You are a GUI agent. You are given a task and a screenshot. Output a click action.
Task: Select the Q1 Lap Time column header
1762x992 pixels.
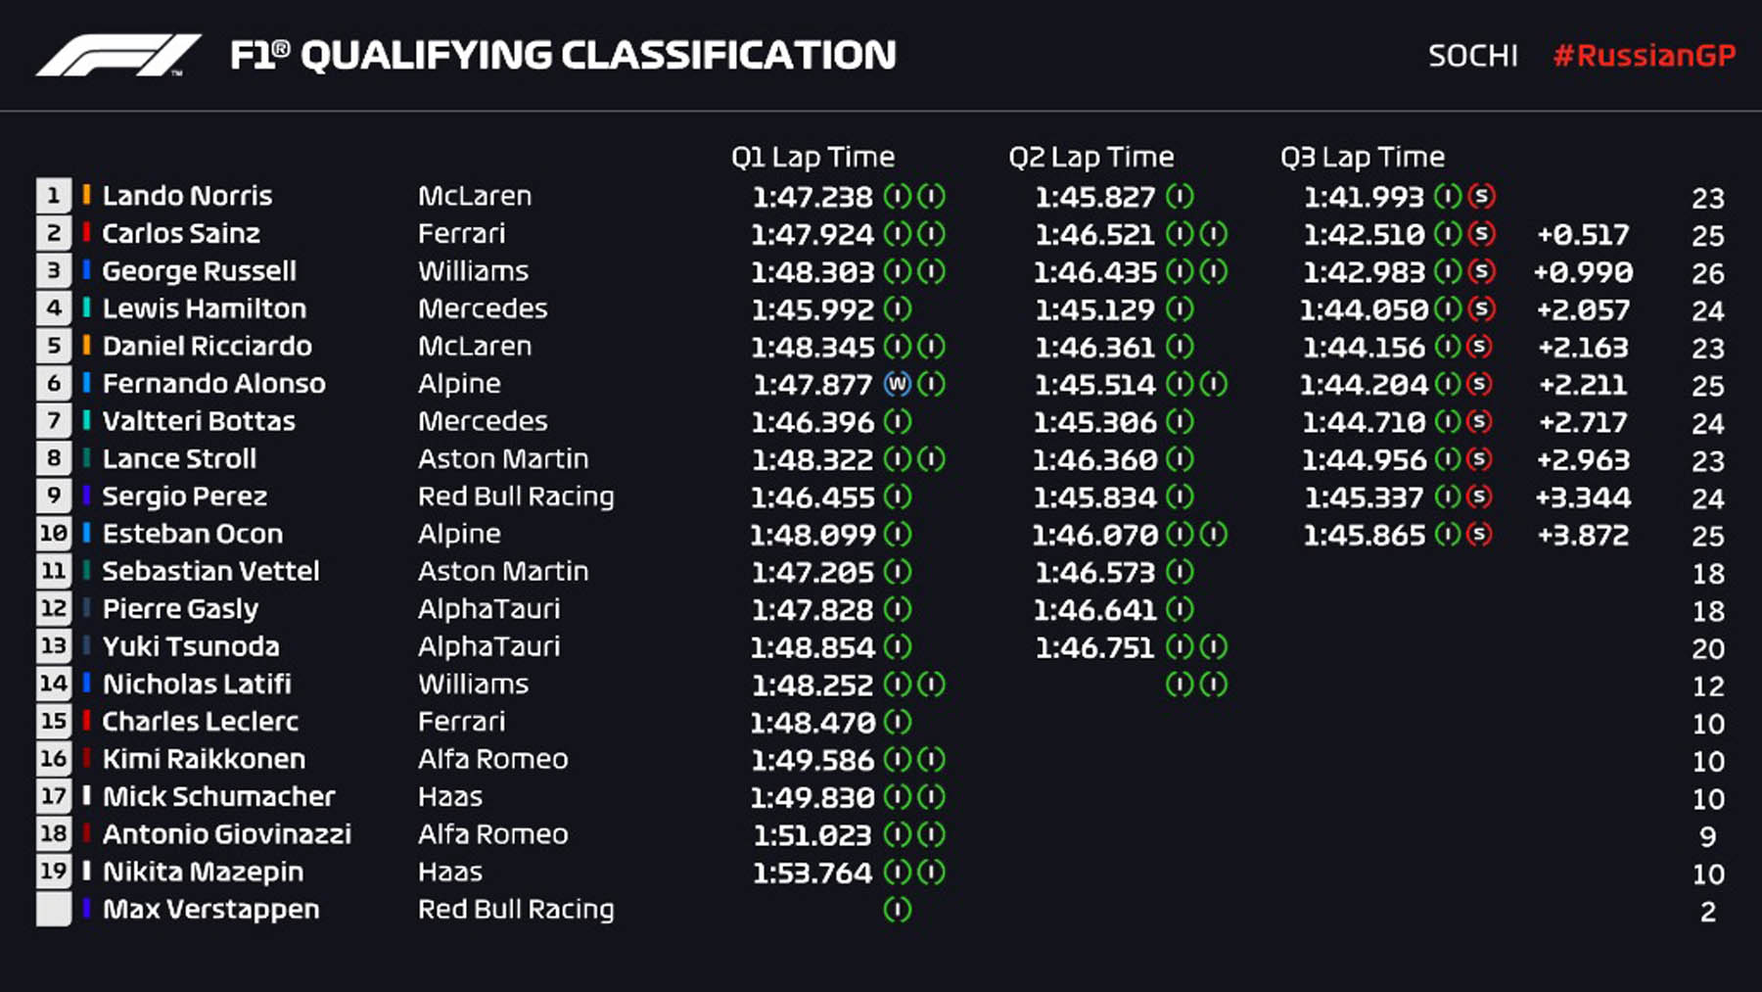[x=812, y=157]
